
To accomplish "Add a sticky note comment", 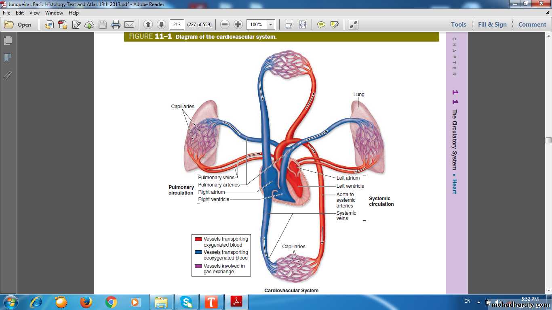I will pos(321,25).
